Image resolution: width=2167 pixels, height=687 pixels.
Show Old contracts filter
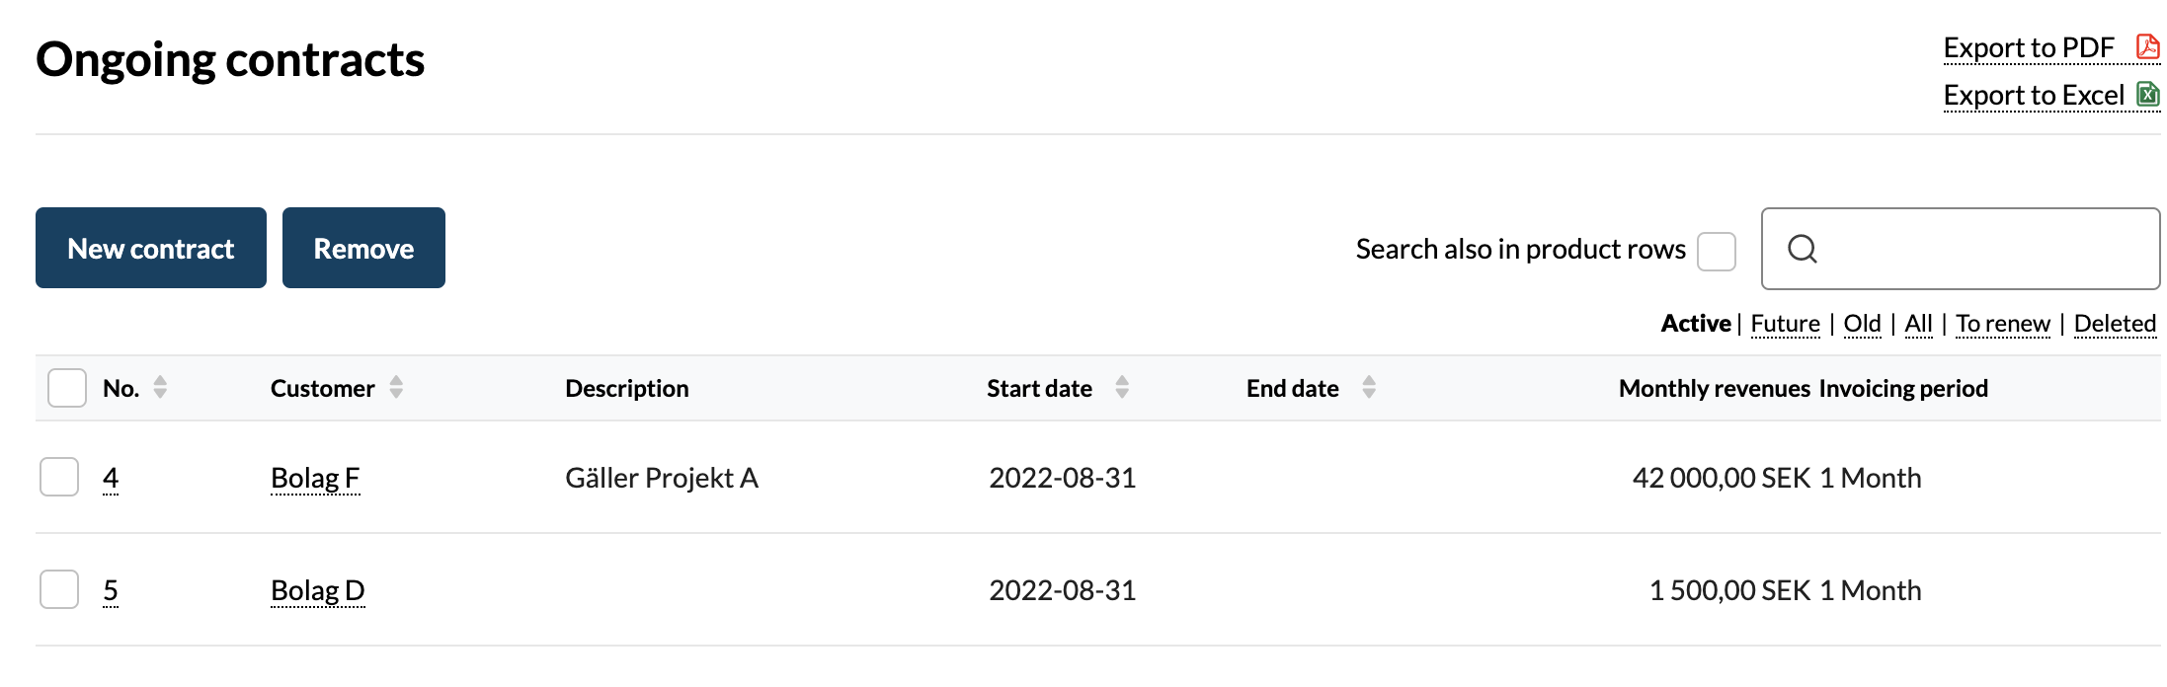(1862, 324)
